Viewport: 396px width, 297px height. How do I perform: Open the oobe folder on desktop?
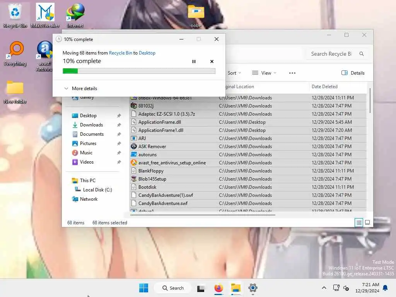[x=196, y=15]
